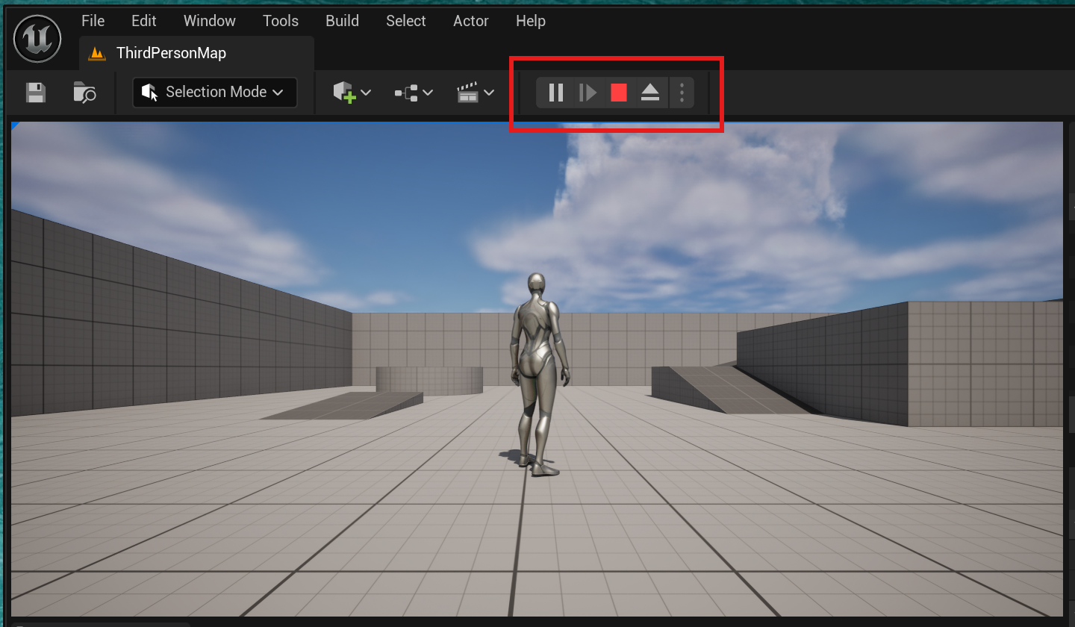Click the Cinematics clapperboard icon
The width and height of the screenshot is (1075, 627).
pyautogui.click(x=467, y=93)
